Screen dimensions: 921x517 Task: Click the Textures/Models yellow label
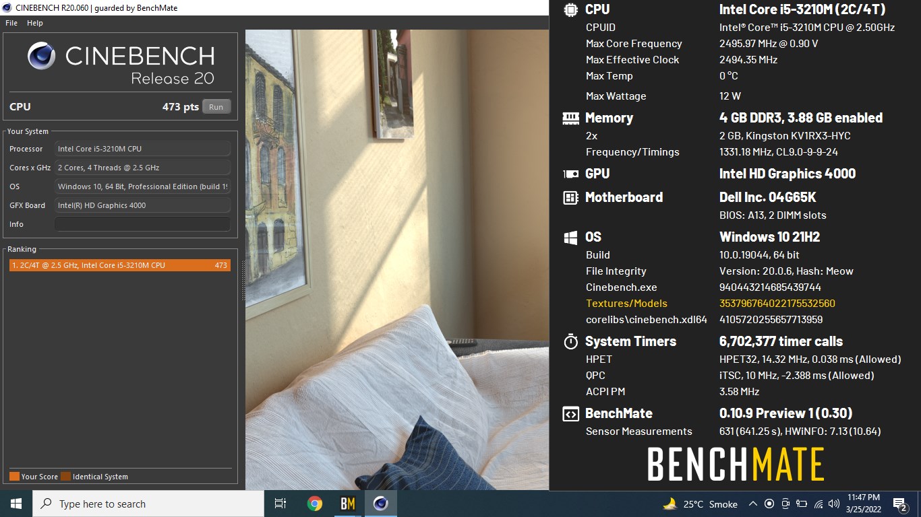coord(626,304)
